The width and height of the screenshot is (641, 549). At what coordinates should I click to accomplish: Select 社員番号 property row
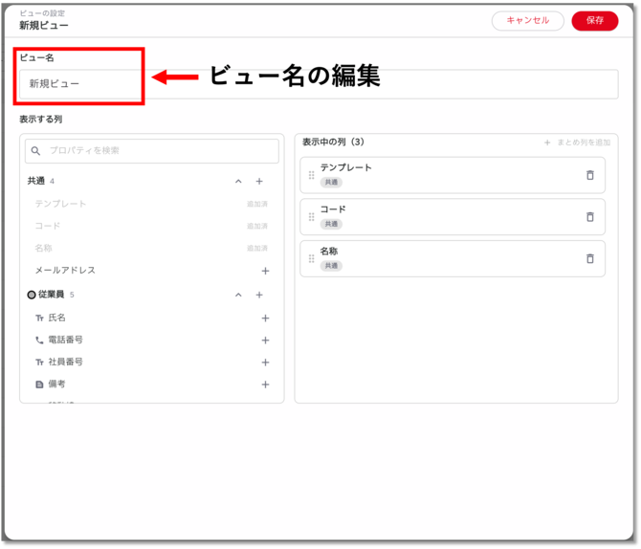pyautogui.click(x=152, y=362)
